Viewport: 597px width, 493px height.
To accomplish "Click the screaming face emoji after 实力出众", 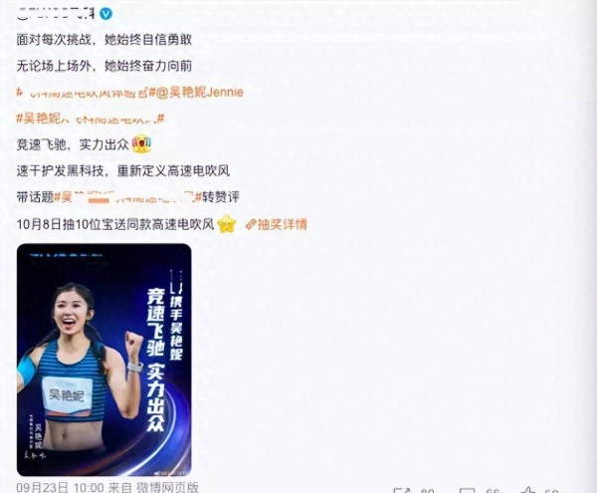I will coord(141,144).
